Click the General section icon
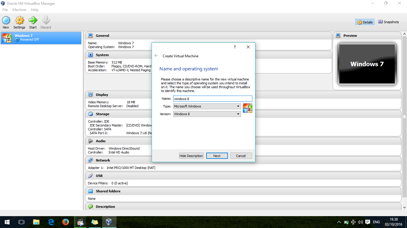The height and width of the screenshot is (228, 407). click(x=91, y=36)
